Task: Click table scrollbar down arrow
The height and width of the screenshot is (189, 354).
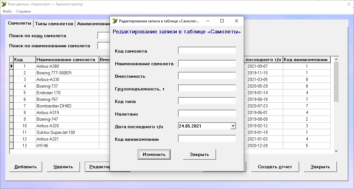Action: pos(336,151)
